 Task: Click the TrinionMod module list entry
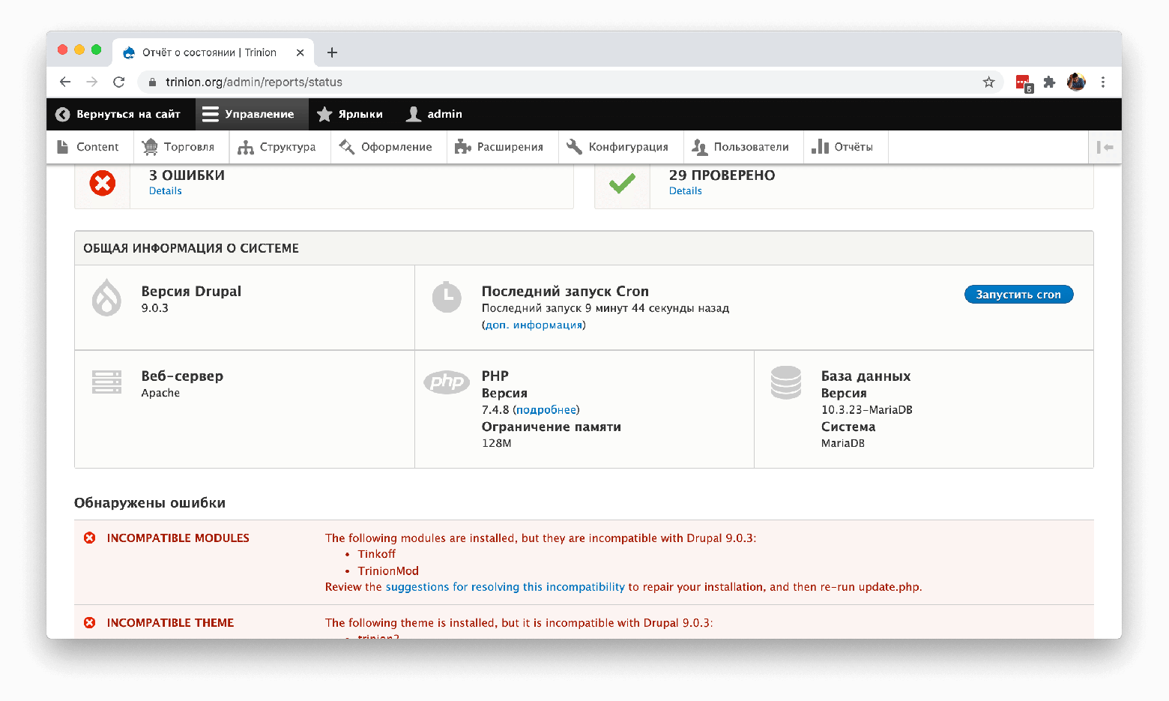click(x=388, y=571)
